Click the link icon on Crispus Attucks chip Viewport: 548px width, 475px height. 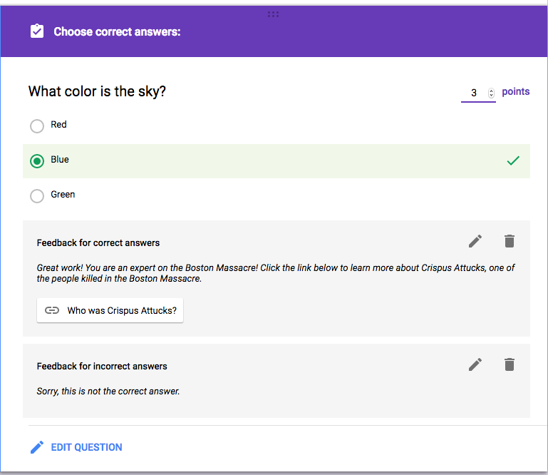52,310
